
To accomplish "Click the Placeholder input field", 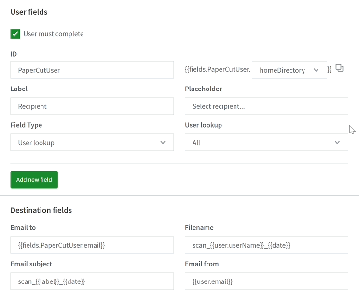I will point(266,106).
